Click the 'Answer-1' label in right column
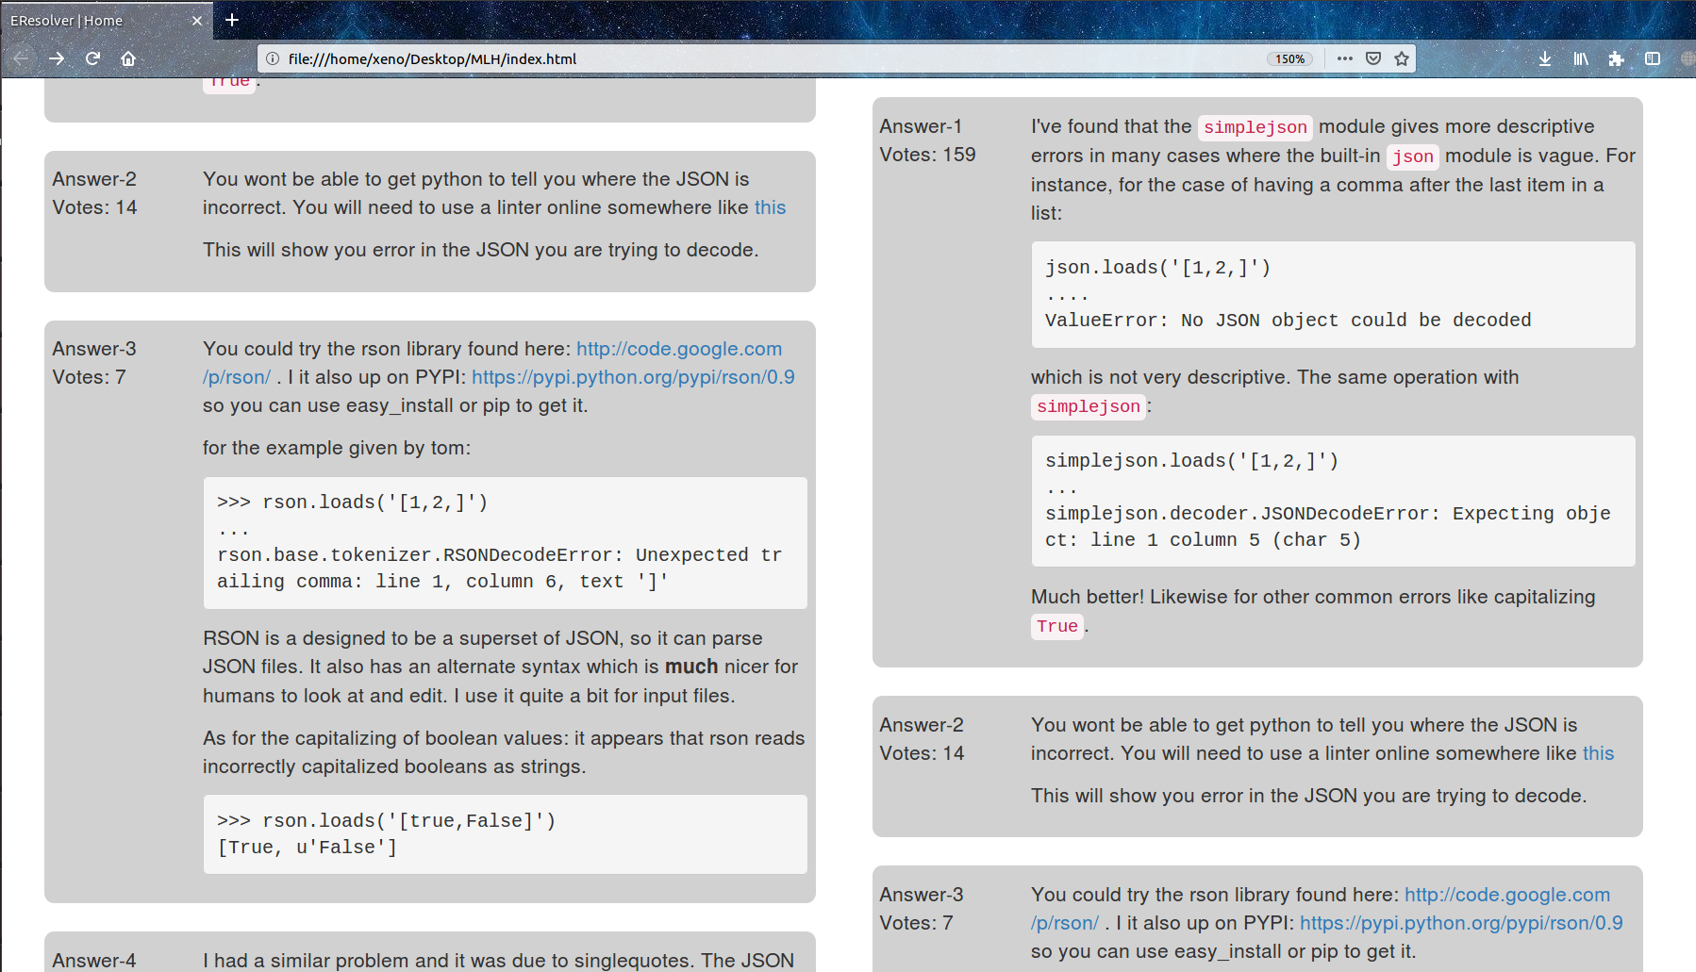1696x972 pixels. pos(921,126)
